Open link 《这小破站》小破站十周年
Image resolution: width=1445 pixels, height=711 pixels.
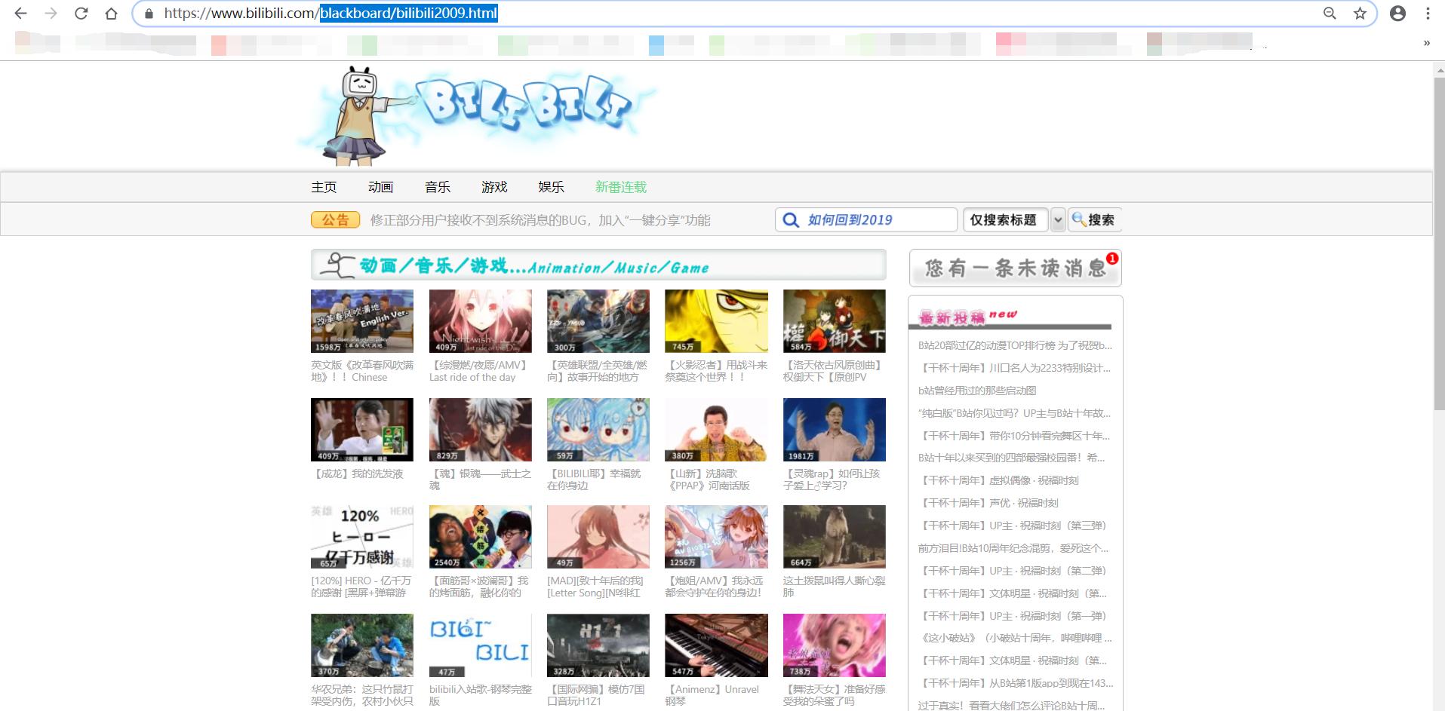coord(1016,638)
